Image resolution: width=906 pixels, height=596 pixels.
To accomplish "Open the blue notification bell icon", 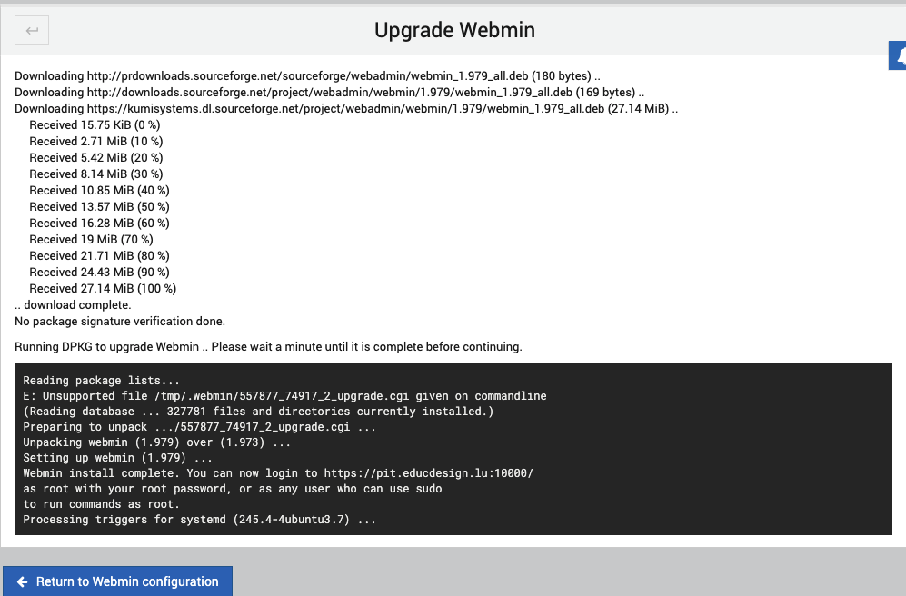I will (899, 55).
